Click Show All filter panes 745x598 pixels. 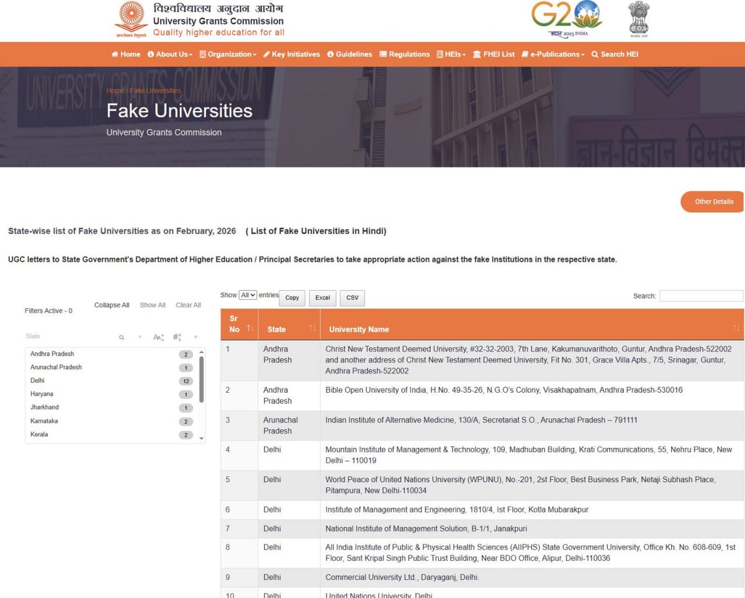pyautogui.click(x=153, y=305)
